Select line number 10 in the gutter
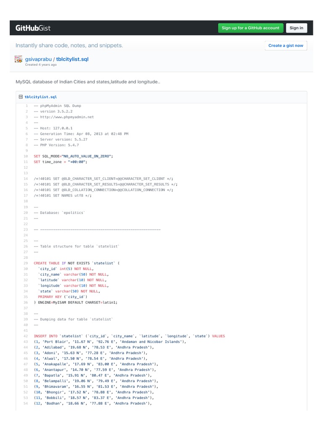323x431 pixels. (x=26, y=156)
